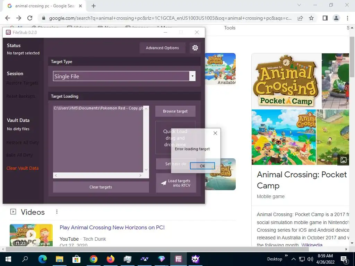
Task: Open the purple monster icon app in taskbar
Action: pos(195,259)
